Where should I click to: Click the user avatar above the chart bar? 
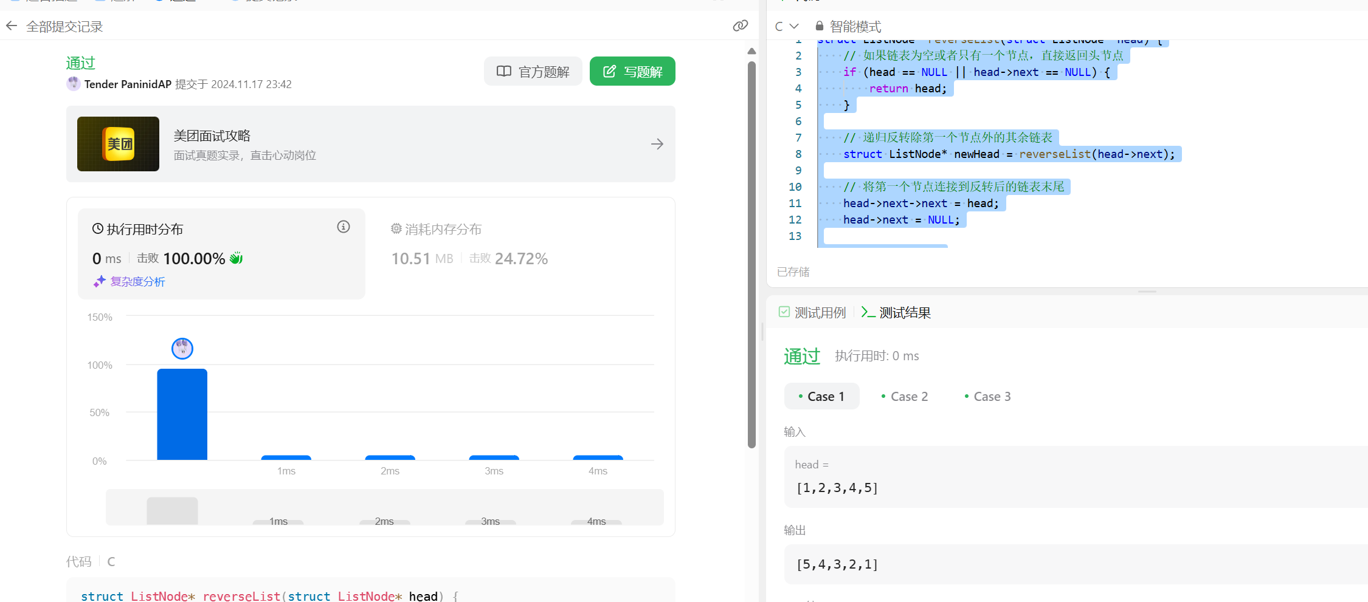coord(182,349)
